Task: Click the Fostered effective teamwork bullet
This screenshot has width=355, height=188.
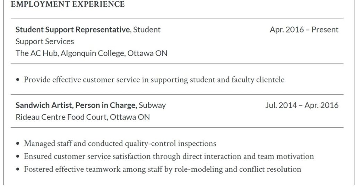Action: point(163,169)
